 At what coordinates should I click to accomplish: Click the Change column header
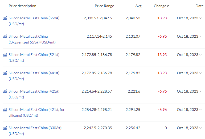[x=160, y=6]
